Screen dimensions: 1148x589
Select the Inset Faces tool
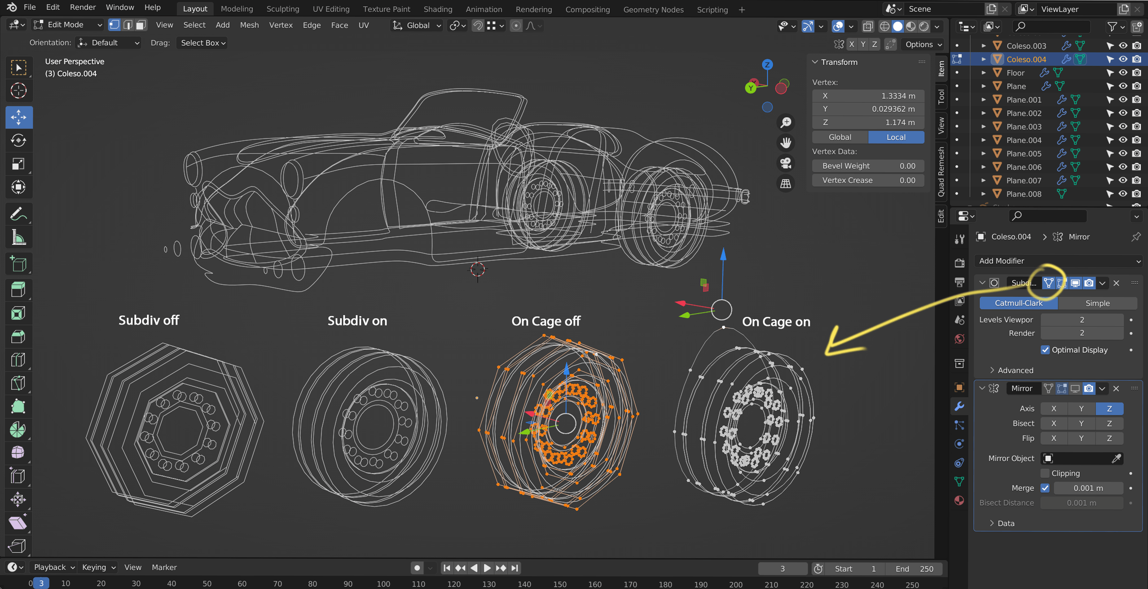click(x=18, y=313)
